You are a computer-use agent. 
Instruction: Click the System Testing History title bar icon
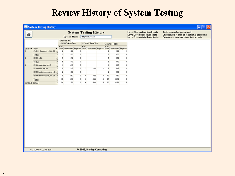pos(26,27)
